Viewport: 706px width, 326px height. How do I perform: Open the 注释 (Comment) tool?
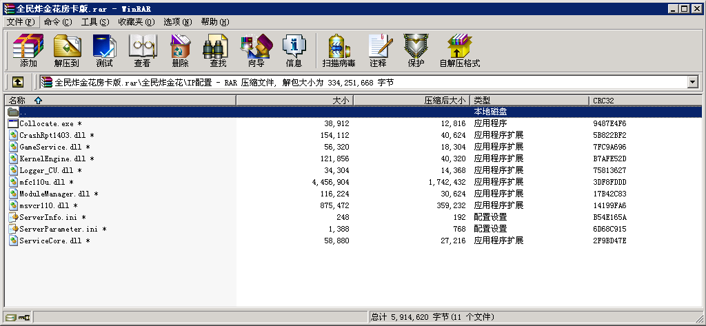tap(378, 50)
